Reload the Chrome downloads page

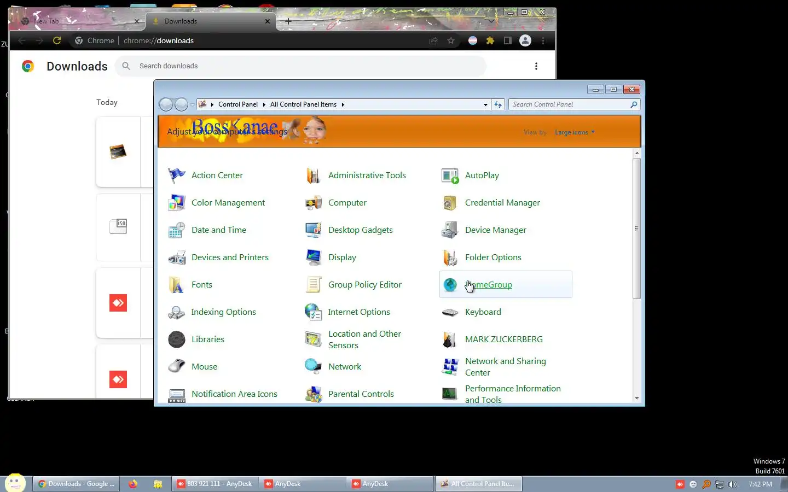coord(57,40)
